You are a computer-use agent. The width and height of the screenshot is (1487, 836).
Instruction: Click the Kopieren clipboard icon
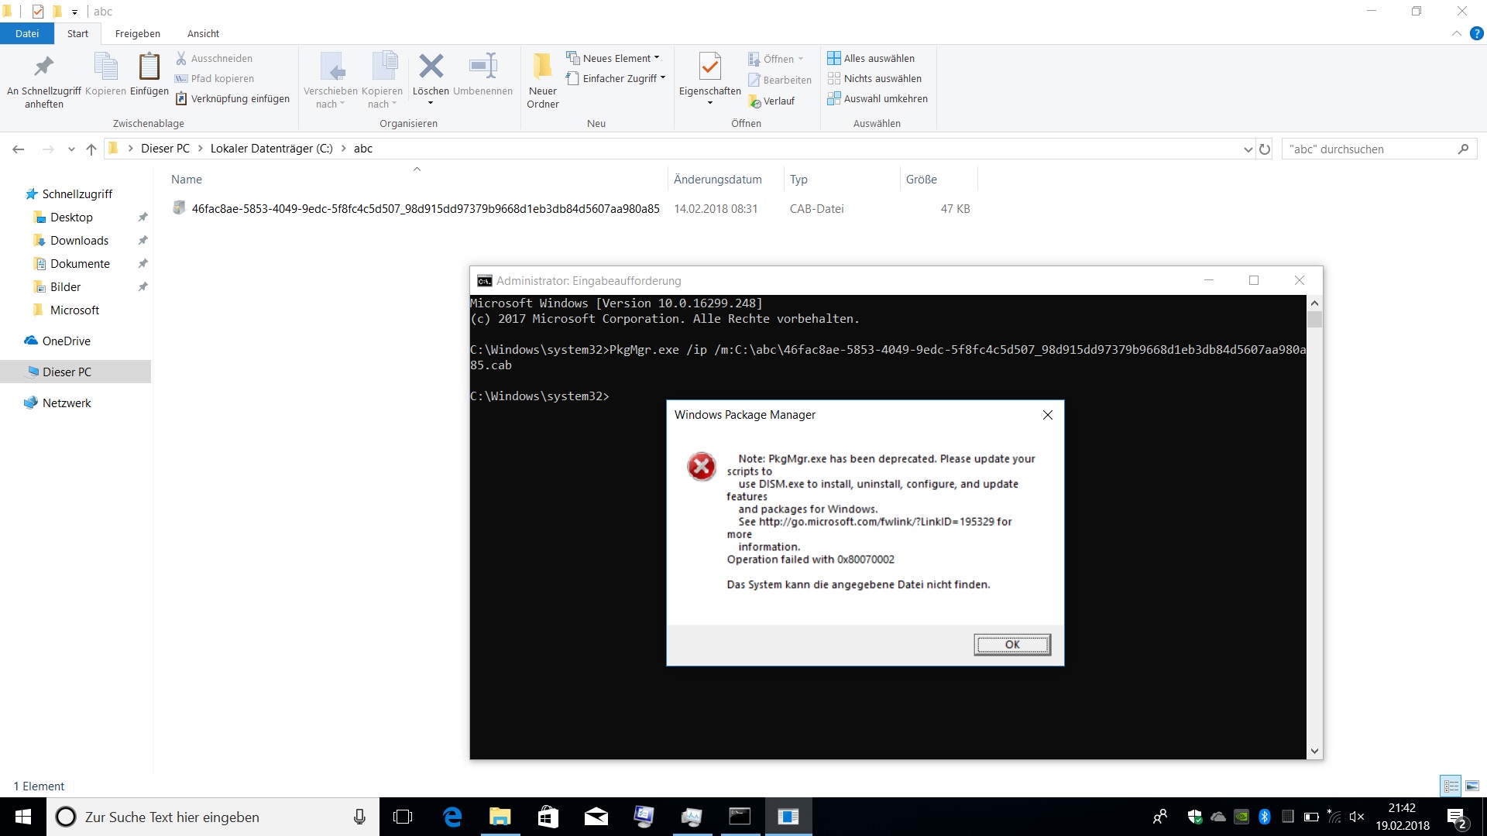[x=105, y=67]
